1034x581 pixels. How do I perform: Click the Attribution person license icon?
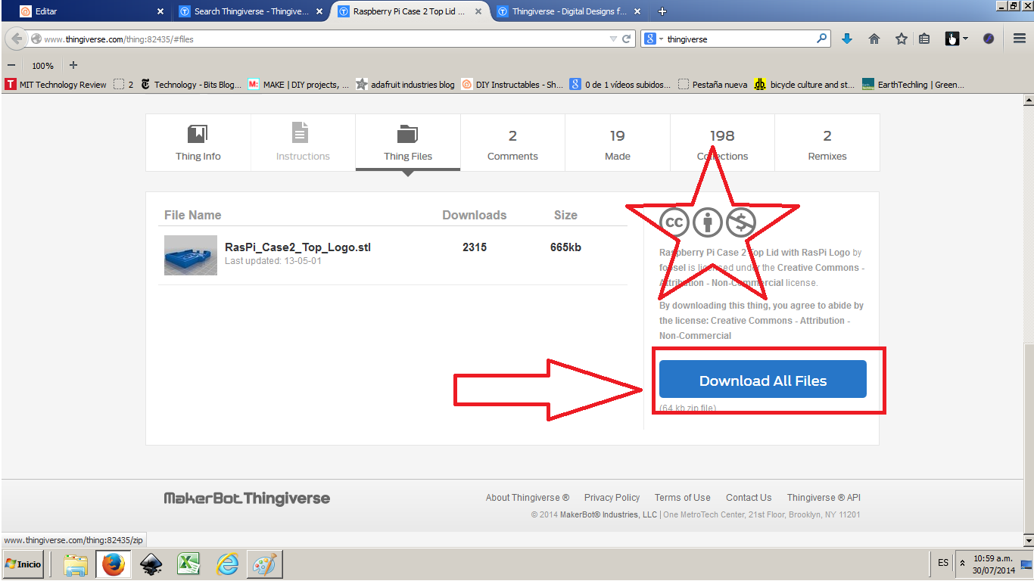point(708,222)
